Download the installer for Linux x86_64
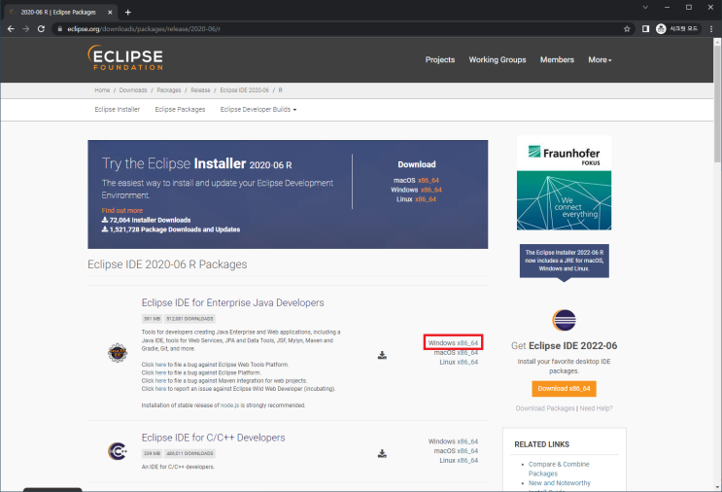The width and height of the screenshot is (722, 492). (x=426, y=199)
